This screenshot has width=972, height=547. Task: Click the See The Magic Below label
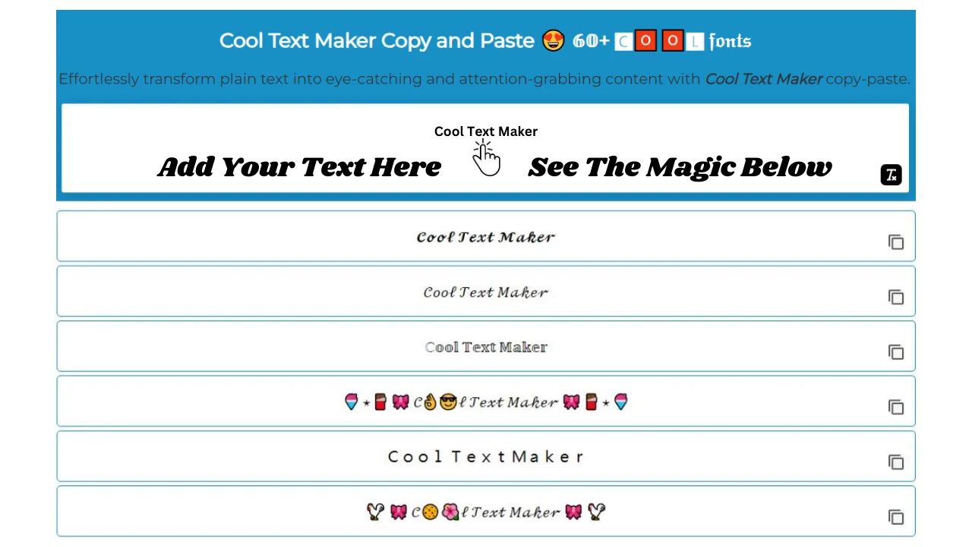pos(680,166)
